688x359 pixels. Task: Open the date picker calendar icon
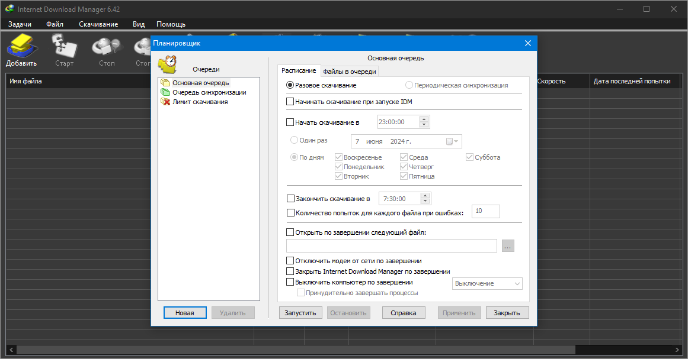click(449, 141)
